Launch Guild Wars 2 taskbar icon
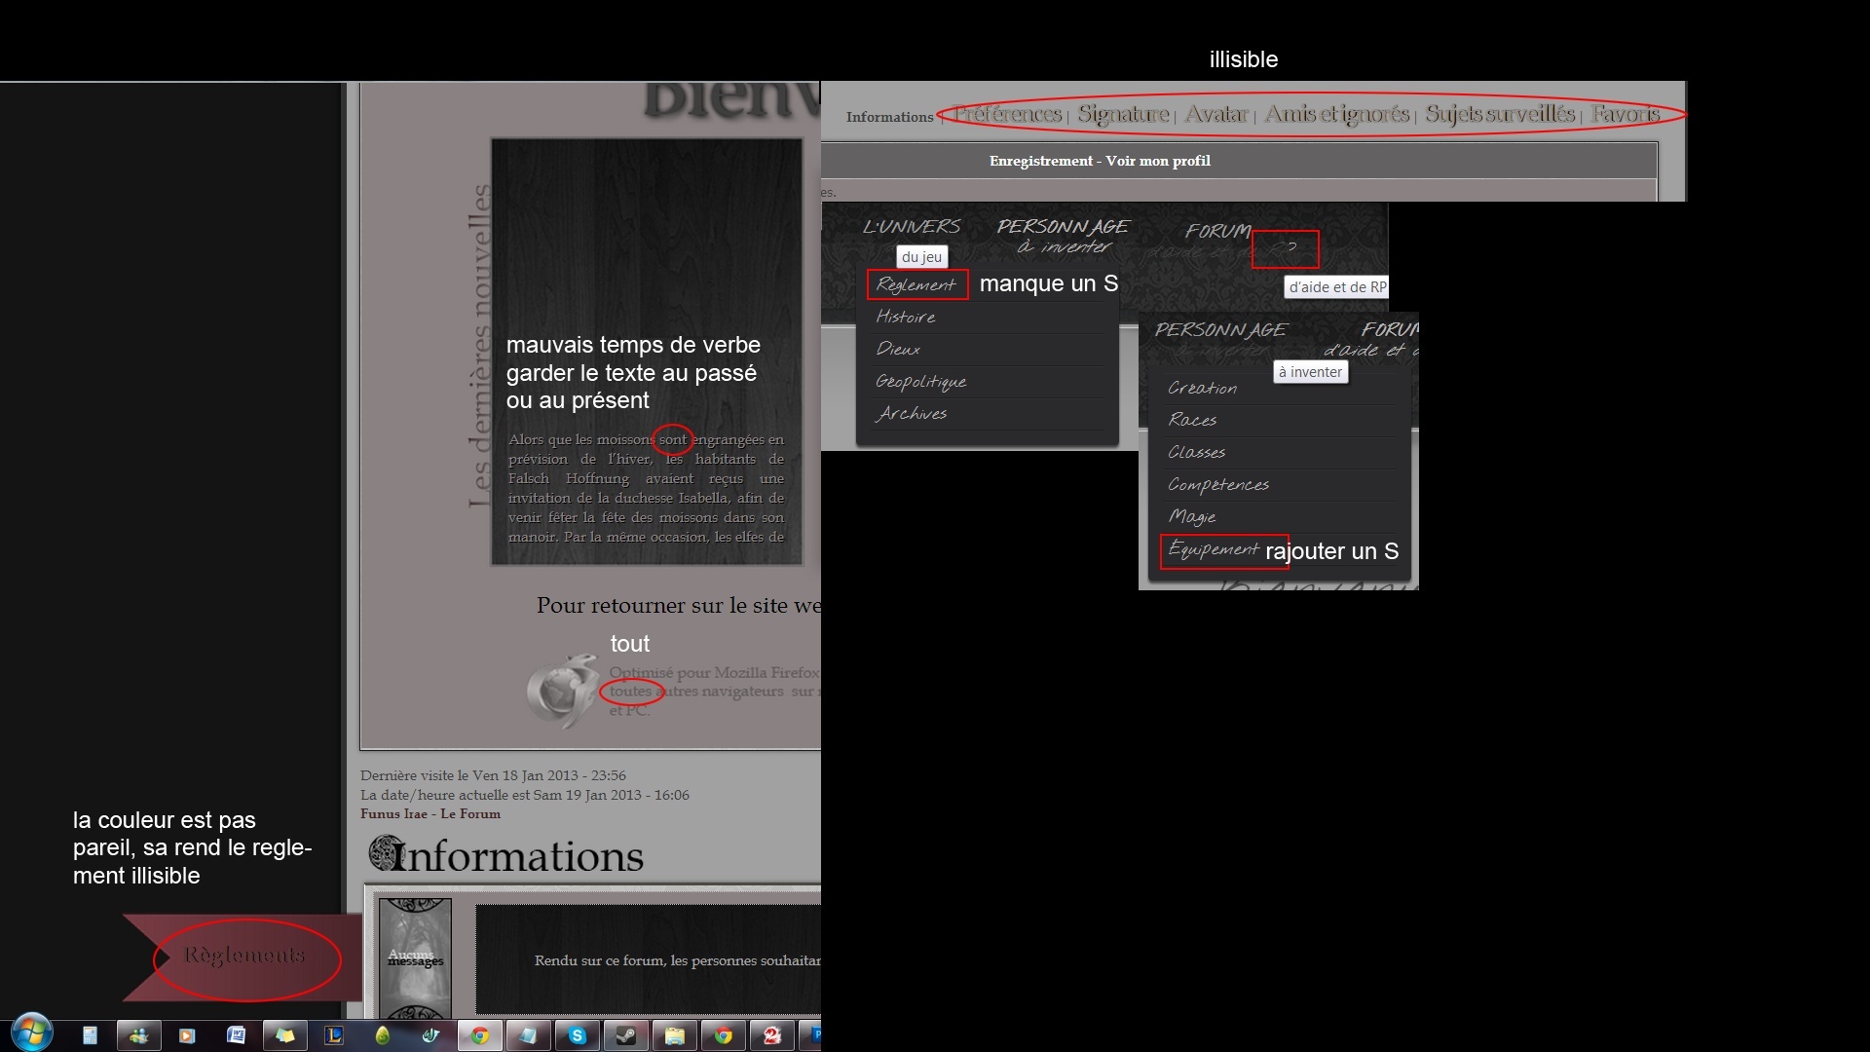The image size is (1870, 1052). coord(771,1035)
